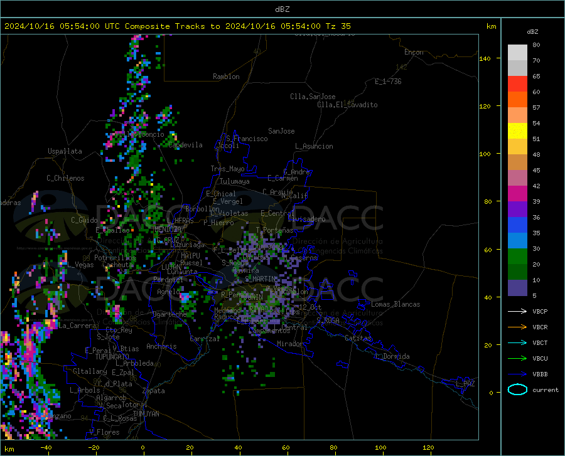Click the 'L_PAZ' map label

(465, 384)
